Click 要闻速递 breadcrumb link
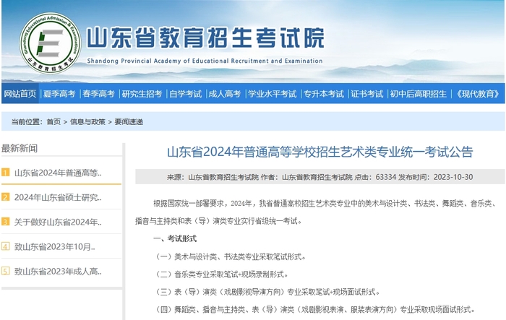 [129, 121]
